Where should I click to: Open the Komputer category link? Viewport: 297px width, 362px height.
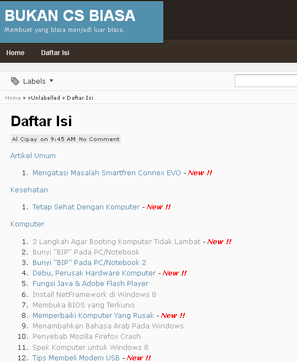coord(27,224)
